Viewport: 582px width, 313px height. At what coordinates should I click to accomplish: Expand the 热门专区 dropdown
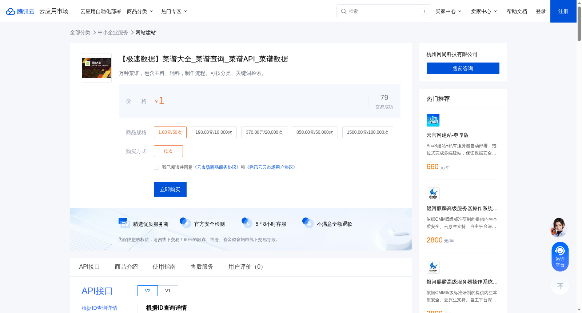[x=174, y=11]
